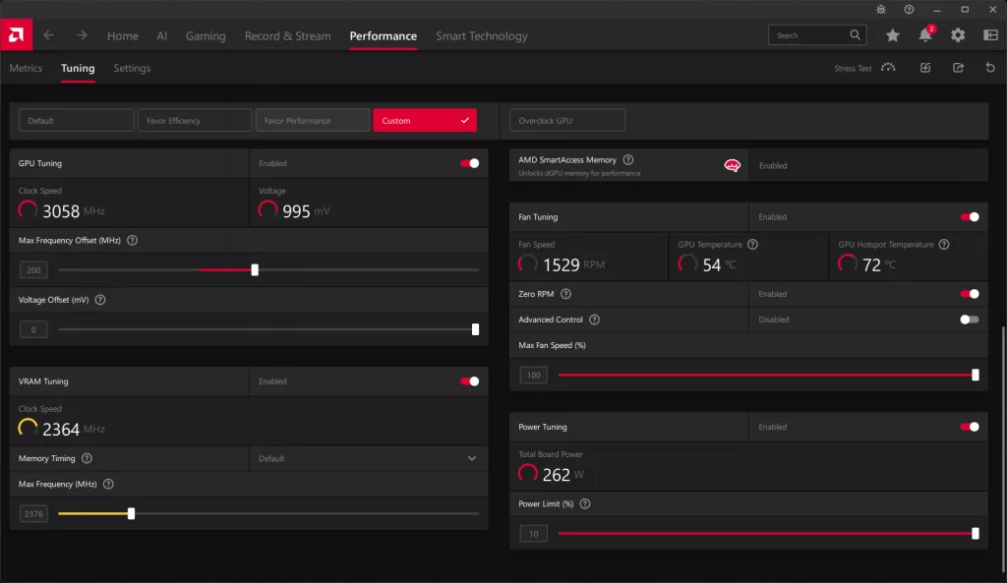
Task: Go forward with the right arrow
Action: click(82, 35)
